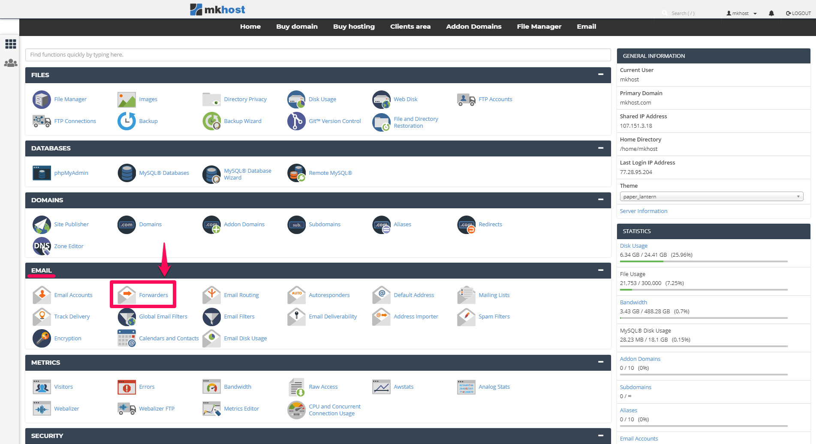816x444 pixels.
Task: Open the Awstats chart icon
Action: tap(381, 387)
